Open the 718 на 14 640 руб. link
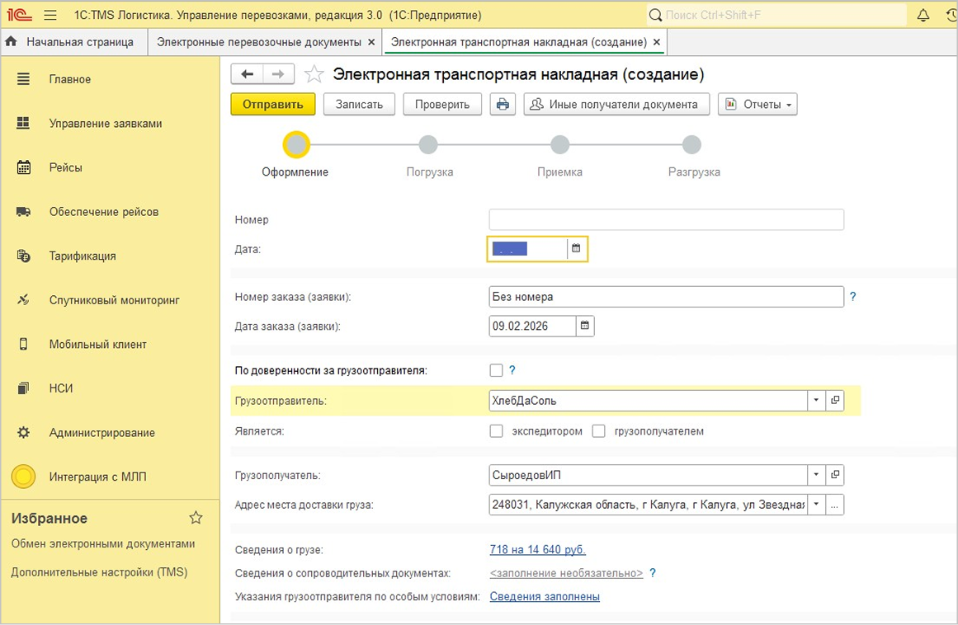Viewport: 958px width, 625px height. [537, 550]
